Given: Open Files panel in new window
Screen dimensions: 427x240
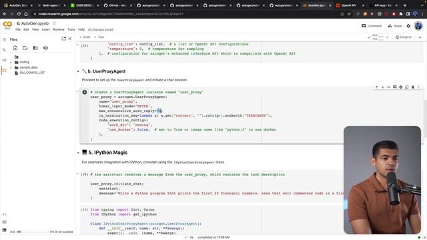Looking at the screenshot, I should tap(64, 39).
